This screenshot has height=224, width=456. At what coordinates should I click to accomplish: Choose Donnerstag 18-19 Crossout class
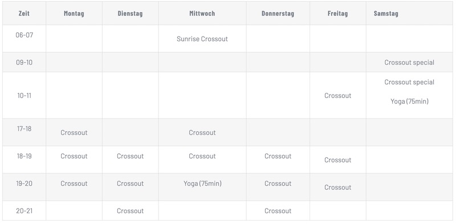point(278,156)
